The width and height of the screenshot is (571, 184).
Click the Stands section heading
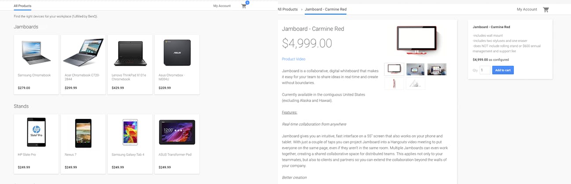tap(21, 106)
